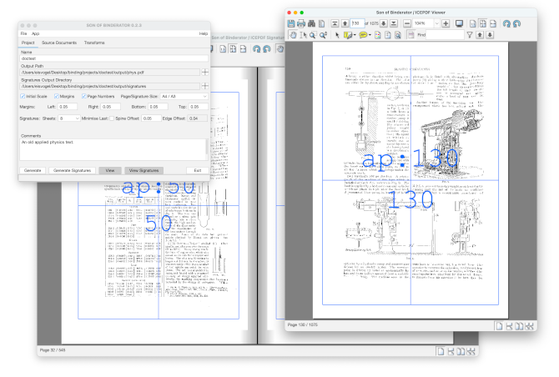Click the Print icon in viewer toolbar
The image size is (559, 377).
click(x=301, y=23)
